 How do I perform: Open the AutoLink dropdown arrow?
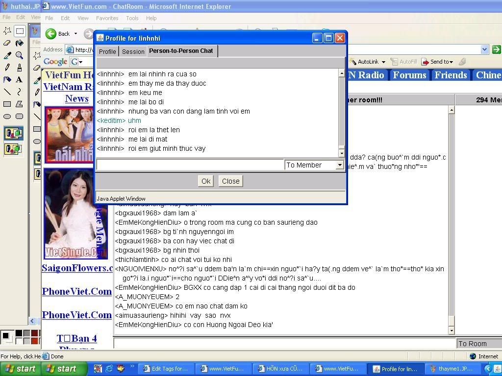tap(383, 62)
